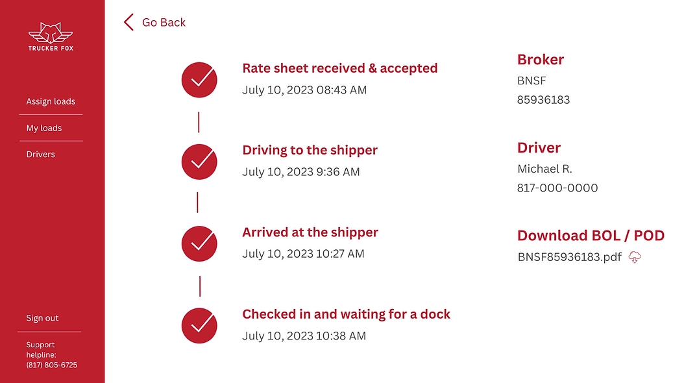Viewport: 684px width, 383px height.
Task: Click the checkmark circle for Rate sheet received
Action: [x=199, y=80]
